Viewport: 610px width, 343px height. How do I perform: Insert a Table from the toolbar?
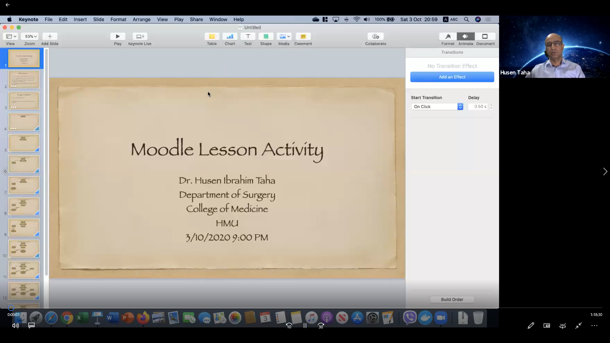[x=212, y=36]
